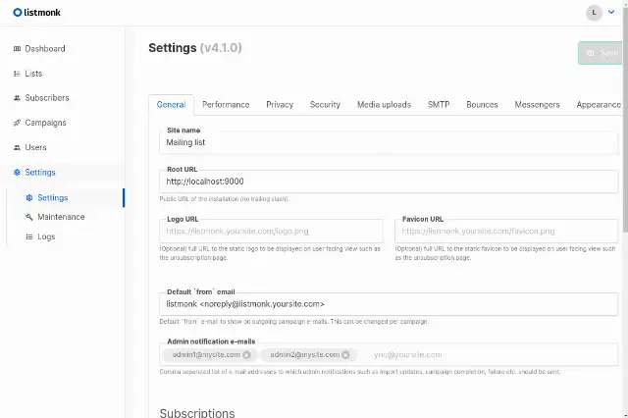Click into the Favicon URL field

[506, 231]
